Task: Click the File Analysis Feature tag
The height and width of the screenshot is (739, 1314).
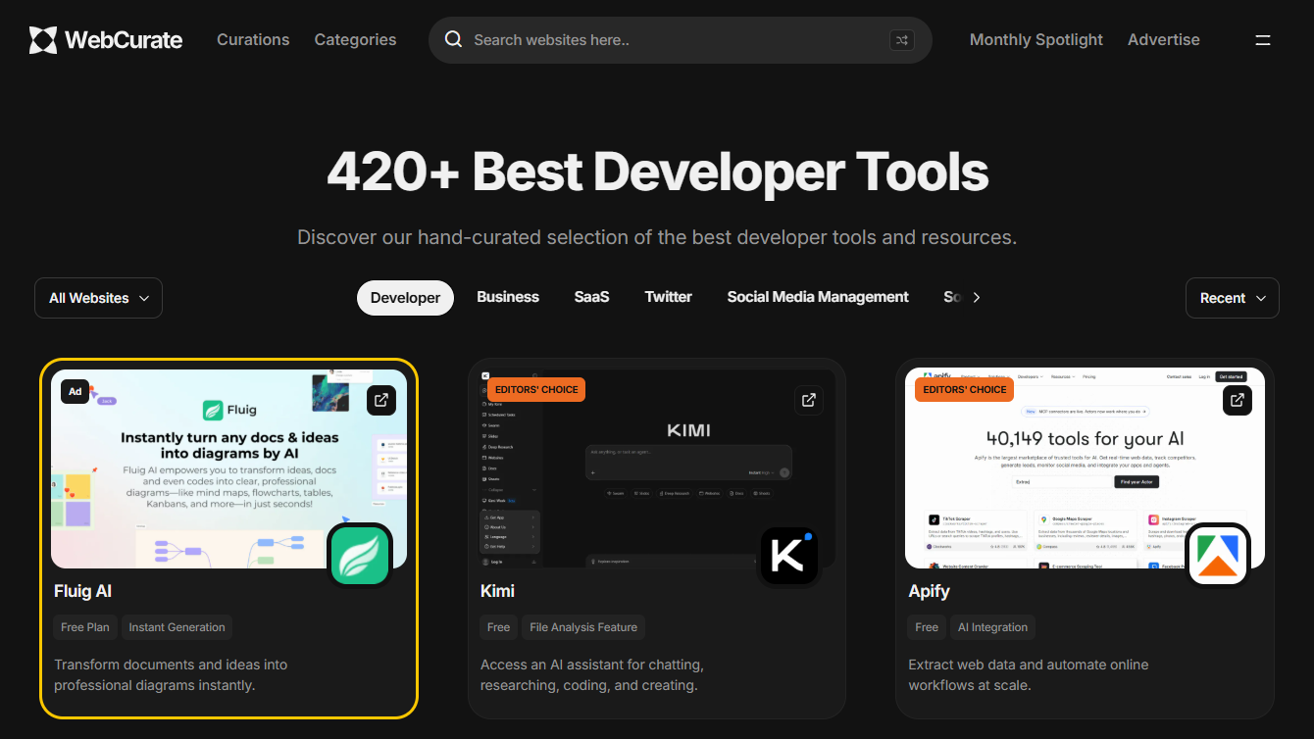Action: click(583, 627)
